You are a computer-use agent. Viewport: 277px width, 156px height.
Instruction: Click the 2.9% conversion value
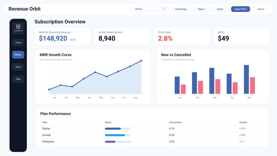pyautogui.click(x=172, y=142)
